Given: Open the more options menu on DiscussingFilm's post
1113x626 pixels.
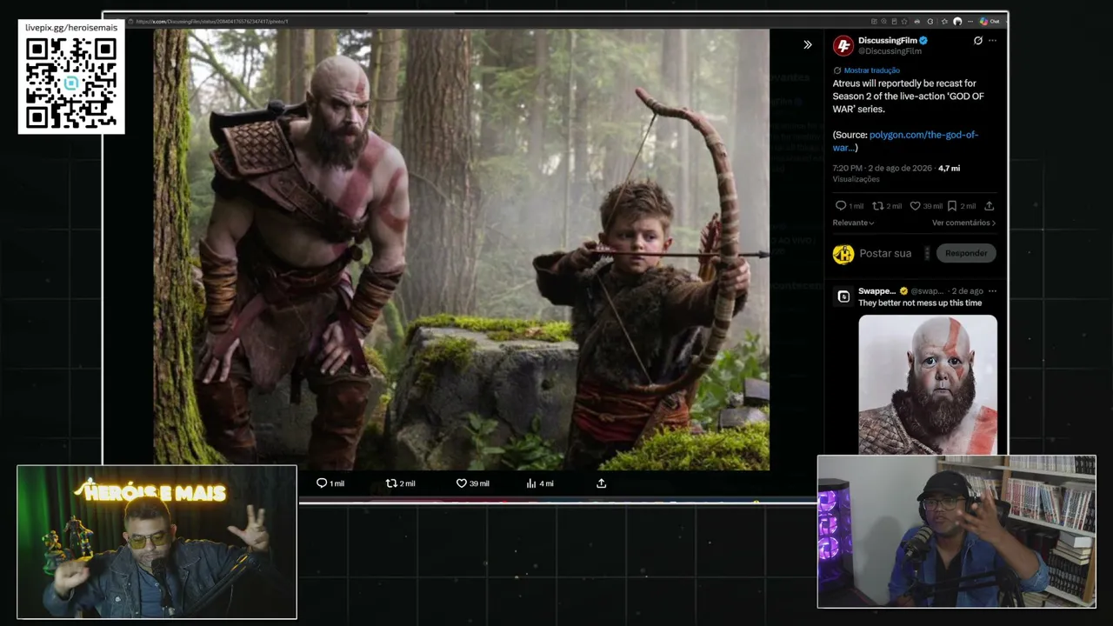Looking at the screenshot, I should coord(992,41).
